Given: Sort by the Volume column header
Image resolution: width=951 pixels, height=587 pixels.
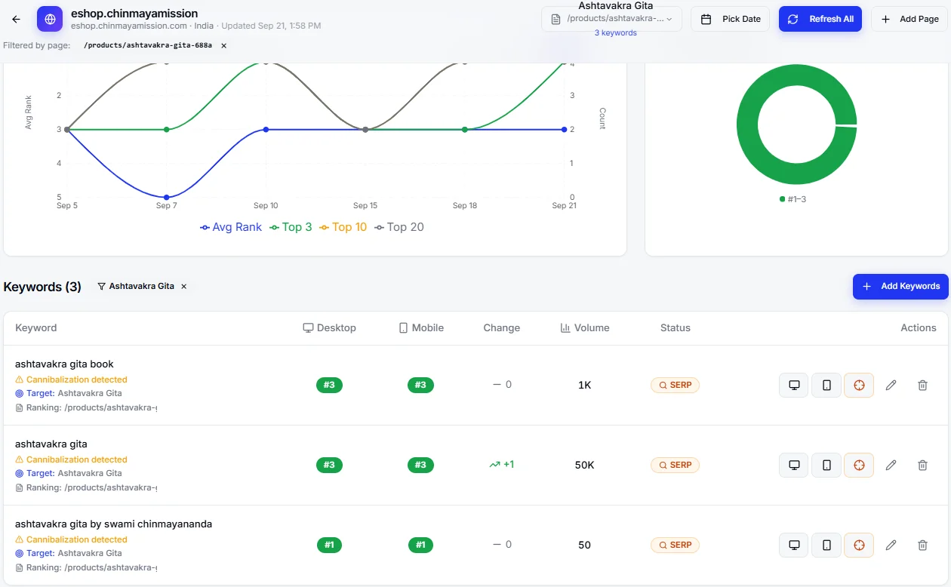Looking at the screenshot, I should (585, 328).
